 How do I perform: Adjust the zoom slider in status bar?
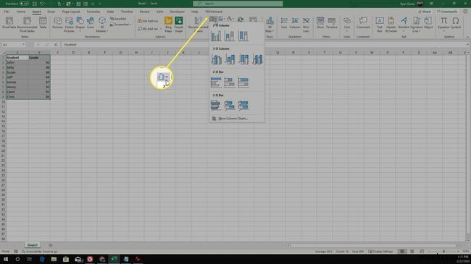(443, 252)
